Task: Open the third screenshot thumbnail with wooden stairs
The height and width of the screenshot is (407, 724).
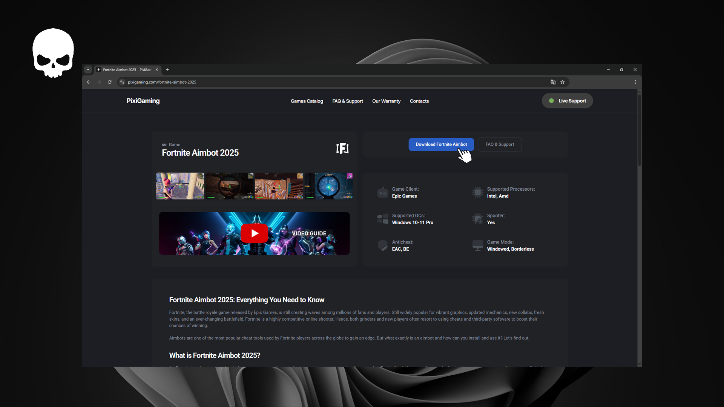Action: click(x=279, y=186)
